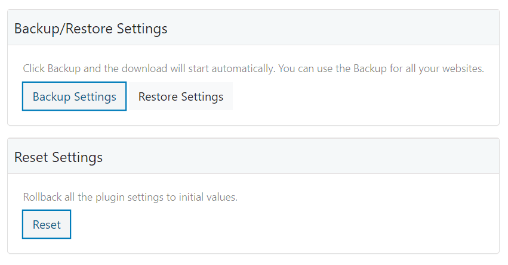Click the 'Click Backup and the download' description
The height and width of the screenshot is (265, 508).
[x=253, y=68]
